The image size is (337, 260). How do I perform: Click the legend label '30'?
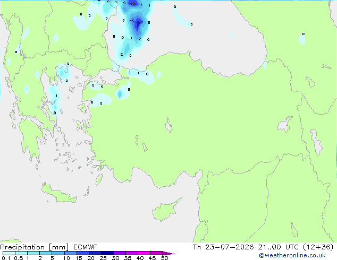point(115,258)
